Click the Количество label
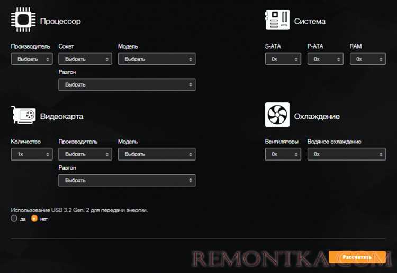This screenshot has height=273, width=397. tap(25, 142)
